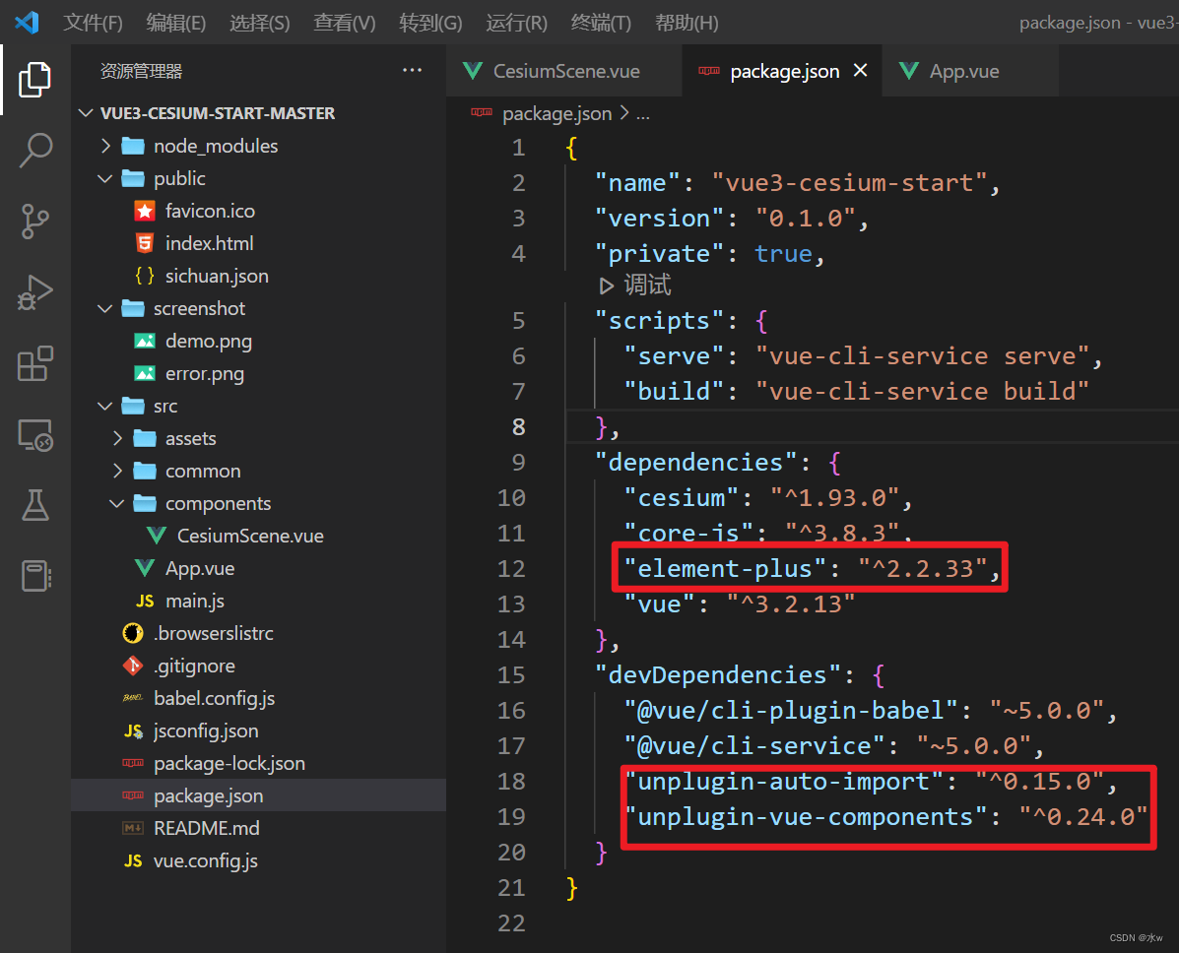The width and height of the screenshot is (1179, 953).
Task: Click the "vue-cli-service serve" string
Action: 923,356
